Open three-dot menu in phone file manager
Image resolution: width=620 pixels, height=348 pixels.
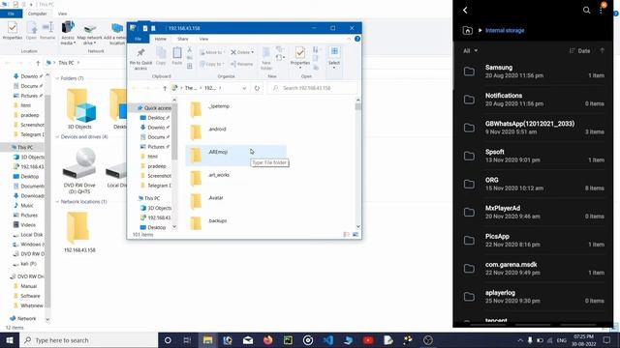pos(601,11)
